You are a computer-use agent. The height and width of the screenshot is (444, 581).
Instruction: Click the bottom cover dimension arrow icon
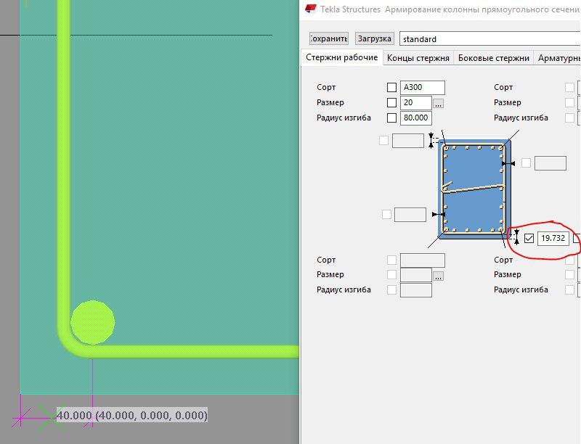tap(516, 237)
